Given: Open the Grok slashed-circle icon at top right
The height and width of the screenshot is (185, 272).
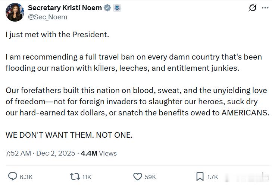Looking at the screenshot, I should tap(253, 8).
